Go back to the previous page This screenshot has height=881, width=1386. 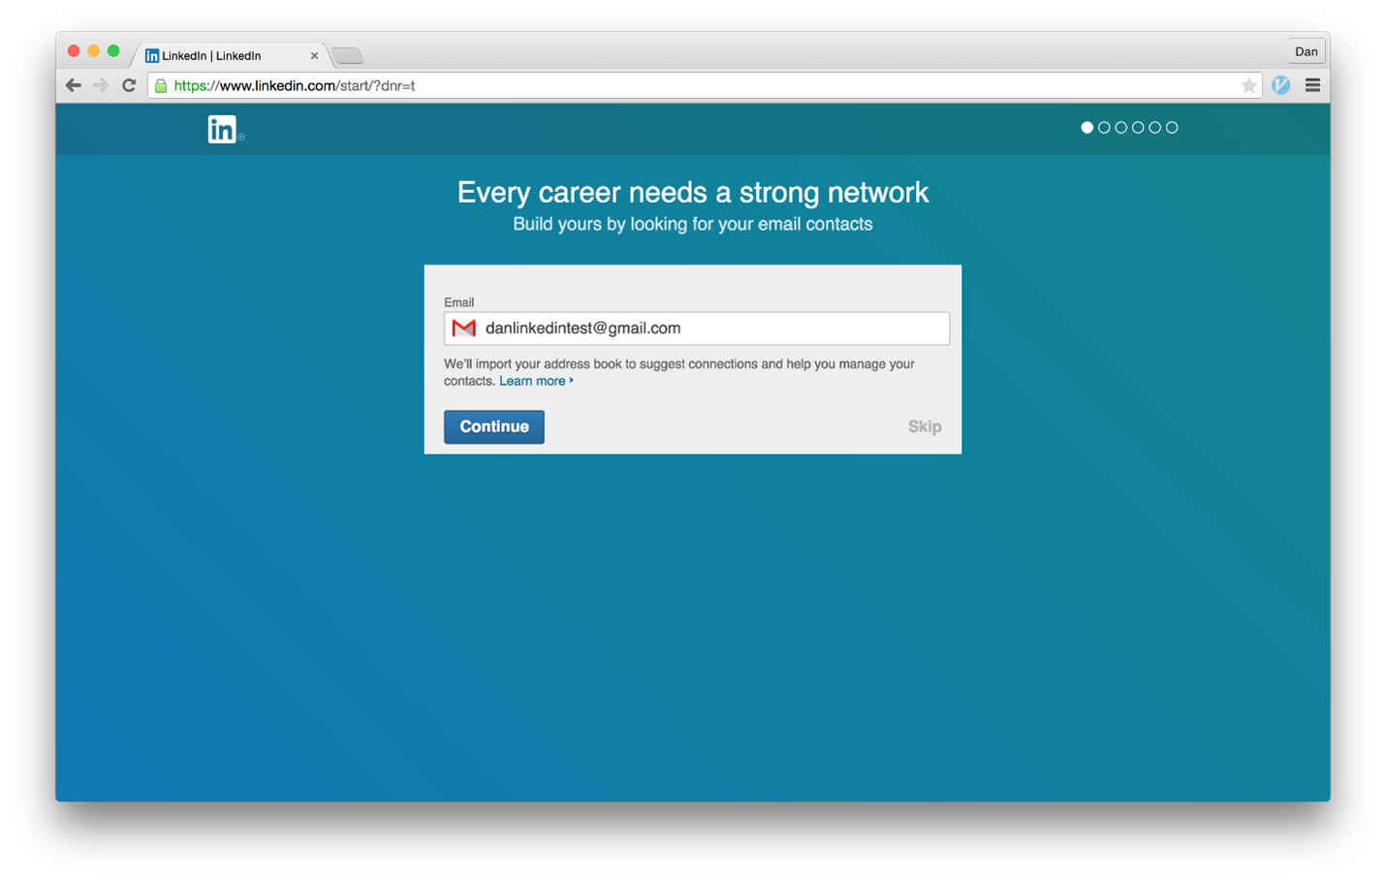[74, 85]
